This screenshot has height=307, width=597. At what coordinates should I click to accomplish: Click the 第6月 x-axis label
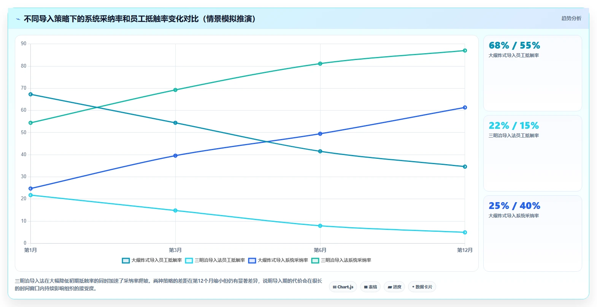click(320, 250)
